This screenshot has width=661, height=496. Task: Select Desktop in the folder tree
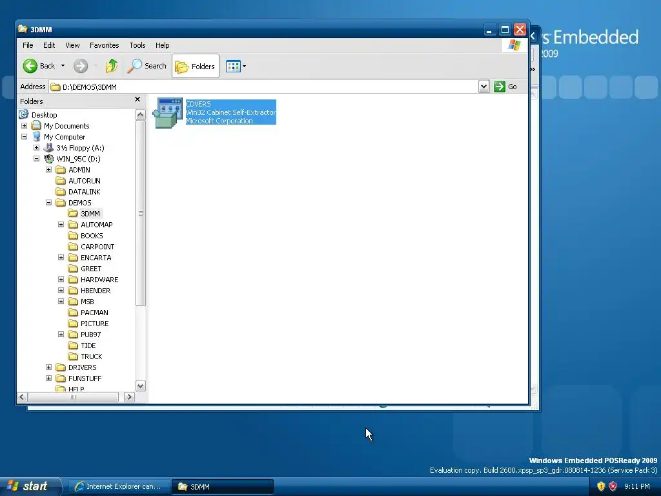point(44,115)
